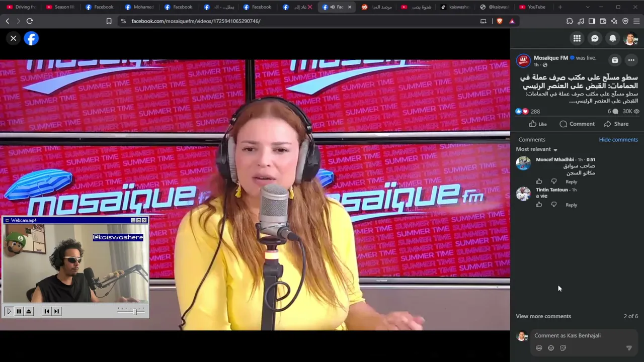The image size is (644, 362).
Task: Go back in browser history
Action: (x=8, y=21)
